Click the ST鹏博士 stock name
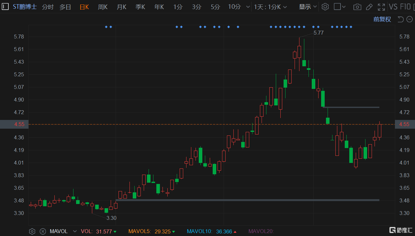The height and width of the screenshot is (236, 415). 25,7
